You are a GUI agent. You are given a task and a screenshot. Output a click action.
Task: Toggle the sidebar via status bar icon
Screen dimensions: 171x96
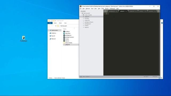click(x=81, y=77)
